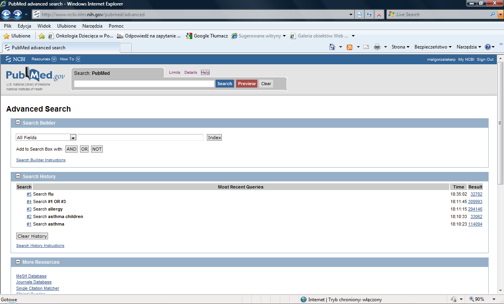
Task: Open the 309993 results link
Action: click(x=475, y=201)
